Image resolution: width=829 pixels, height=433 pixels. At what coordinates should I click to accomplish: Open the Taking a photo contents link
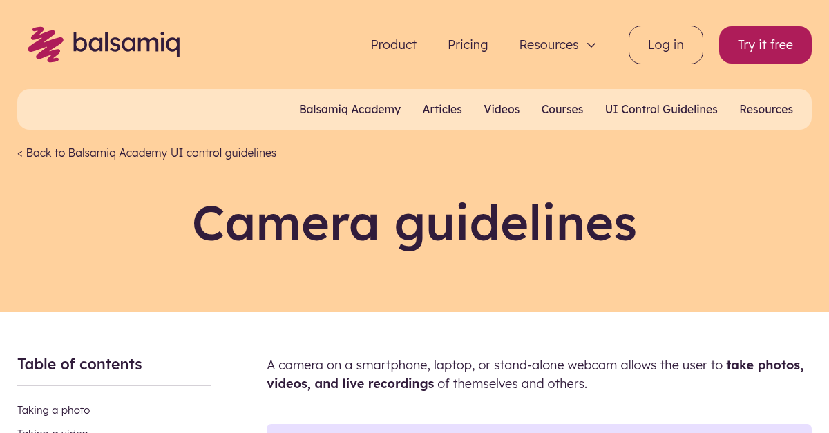53,410
